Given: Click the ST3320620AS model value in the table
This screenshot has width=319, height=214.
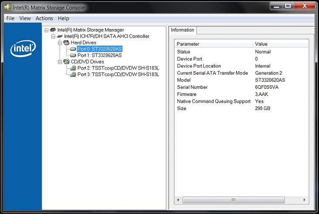Looking at the screenshot, I should point(270,80).
